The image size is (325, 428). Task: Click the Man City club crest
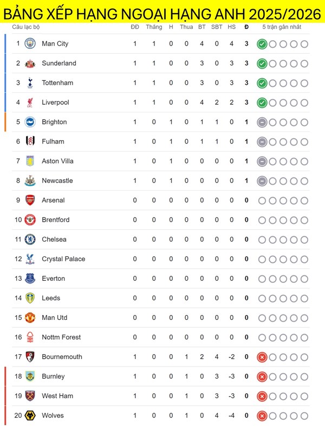coord(30,43)
